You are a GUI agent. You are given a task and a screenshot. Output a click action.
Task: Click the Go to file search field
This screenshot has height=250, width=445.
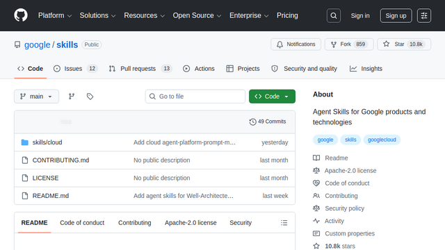(x=195, y=97)
